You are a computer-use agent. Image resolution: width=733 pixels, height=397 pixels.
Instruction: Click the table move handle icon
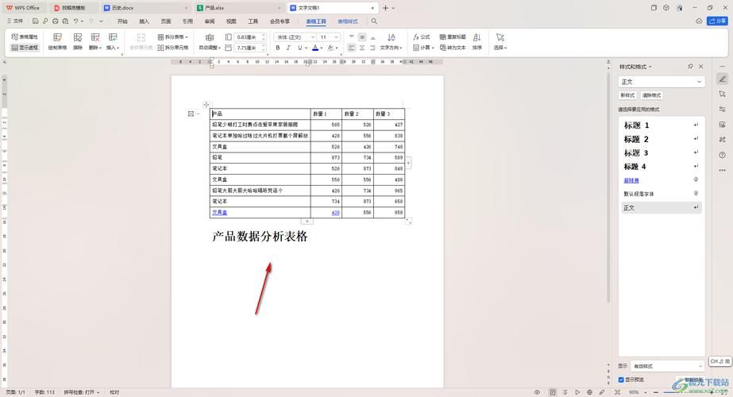coord(206,105)
